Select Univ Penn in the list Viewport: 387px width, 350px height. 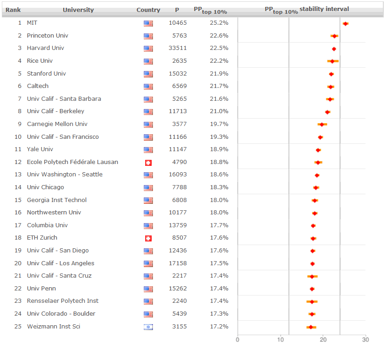(41, 288)
